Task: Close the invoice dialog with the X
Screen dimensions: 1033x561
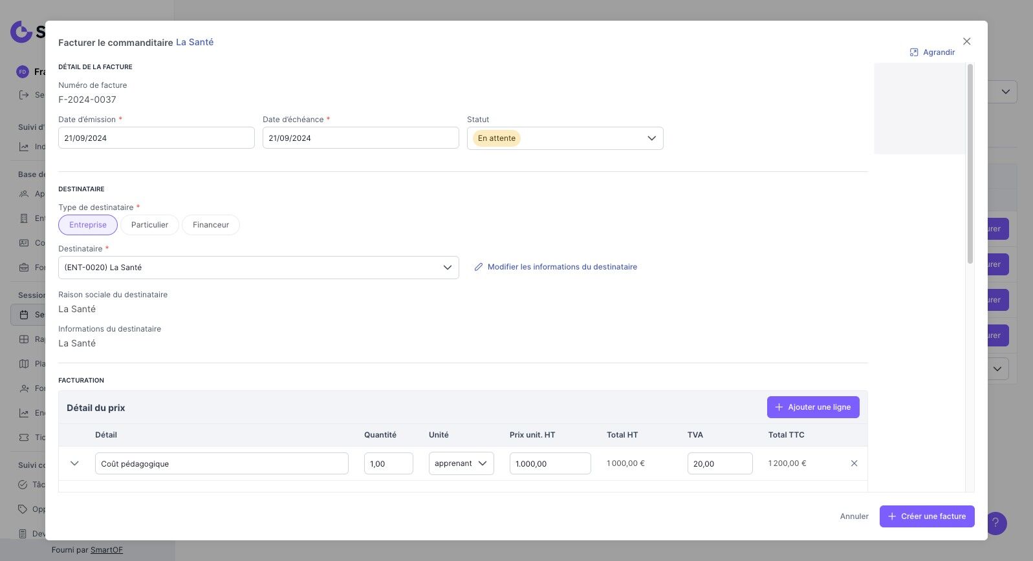Action: [966, 41]
